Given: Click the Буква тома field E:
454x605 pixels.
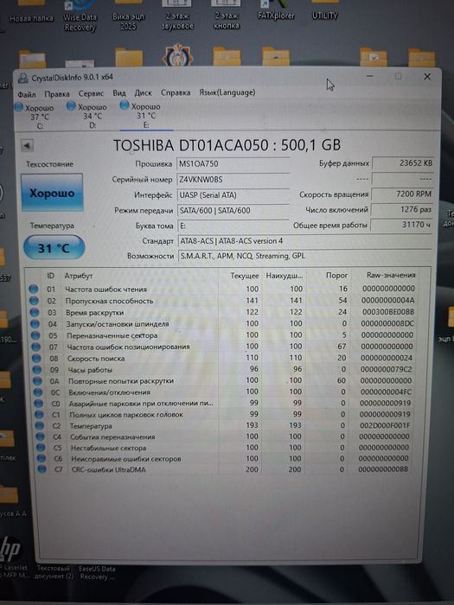Looking at the screenshot, I should click(x=233, y=226).
